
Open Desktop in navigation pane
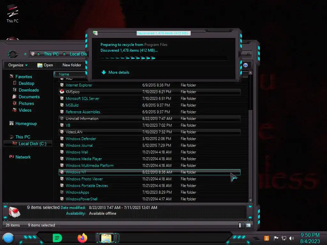tap(27, 83)
